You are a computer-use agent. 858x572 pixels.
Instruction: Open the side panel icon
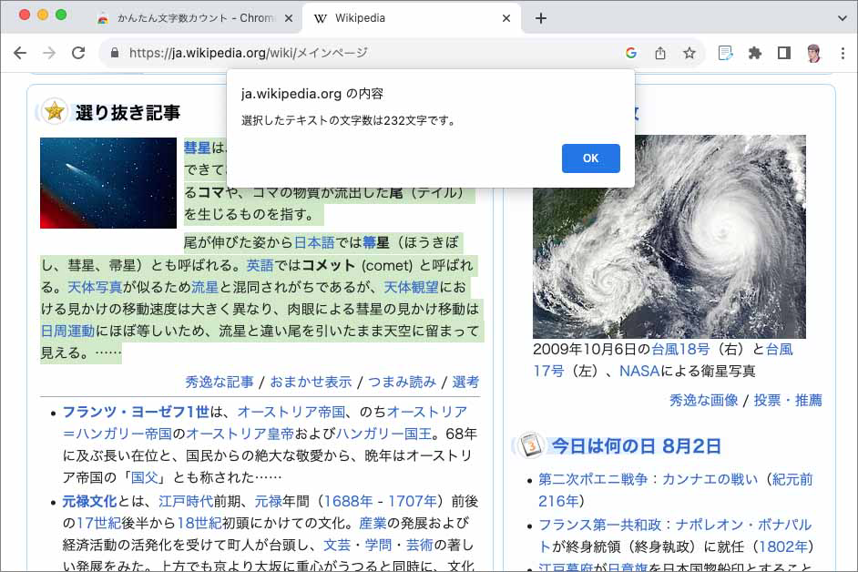click(784, 54)
